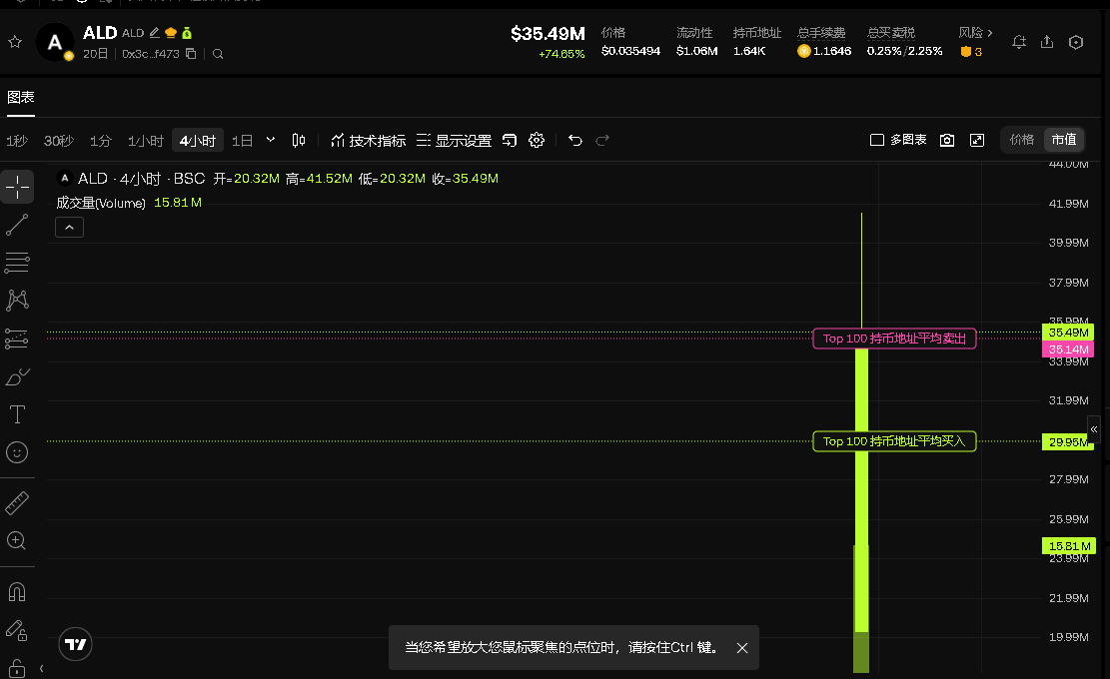
Task: Click the pink 35.14M axis tag
Action: tap(1068, 349)
